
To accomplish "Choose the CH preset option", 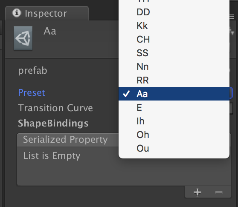I will [x=174, y=39].
